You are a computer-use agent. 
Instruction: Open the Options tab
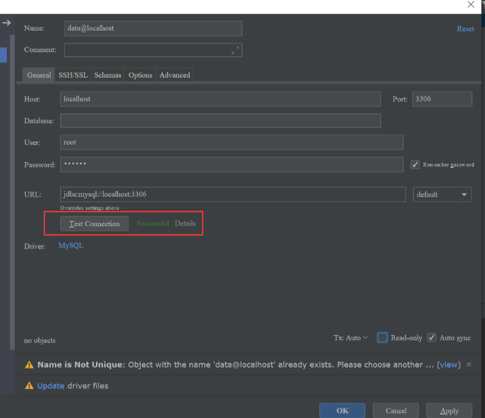140,75
